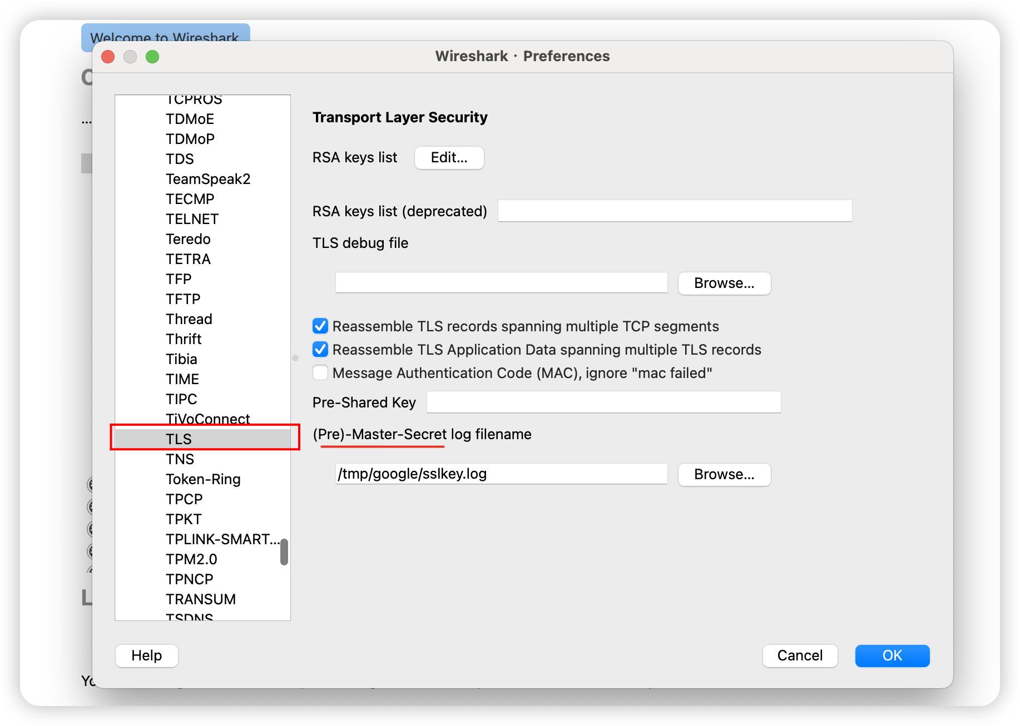
Task: Select TRANSUM protocol entry
Action: 202,599
